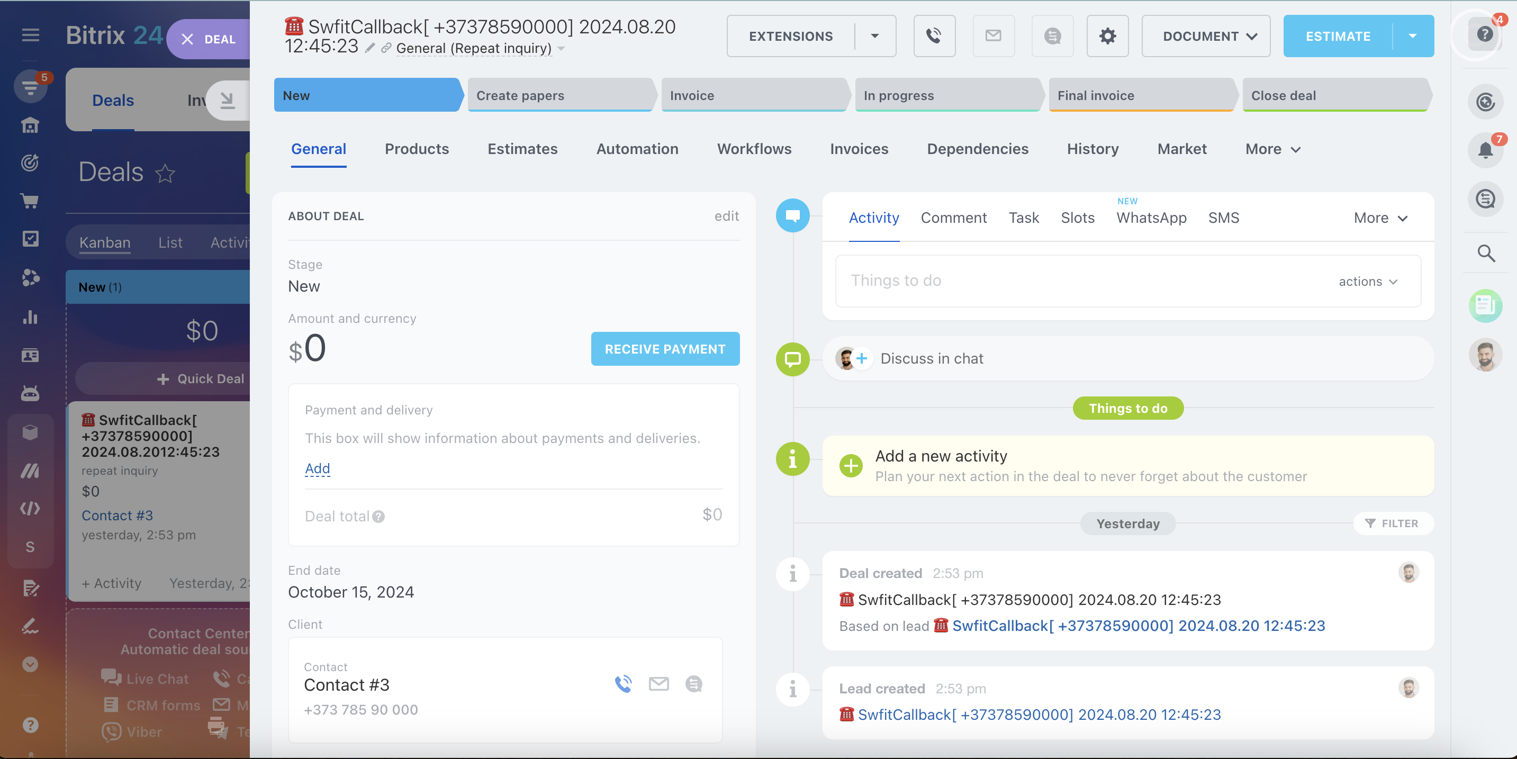The image size is (1517, 759).
Task: Star the Deals page as favorite
Action: pyautogui.click(x=165, y=173)
